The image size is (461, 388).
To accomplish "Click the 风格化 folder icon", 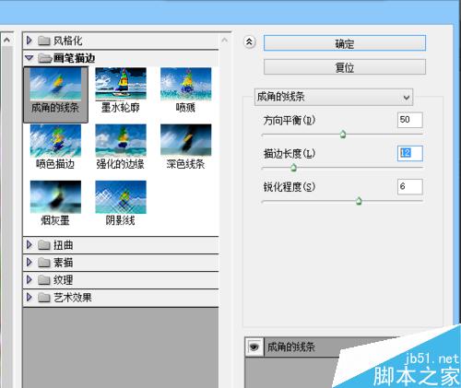I will [44, 41].
